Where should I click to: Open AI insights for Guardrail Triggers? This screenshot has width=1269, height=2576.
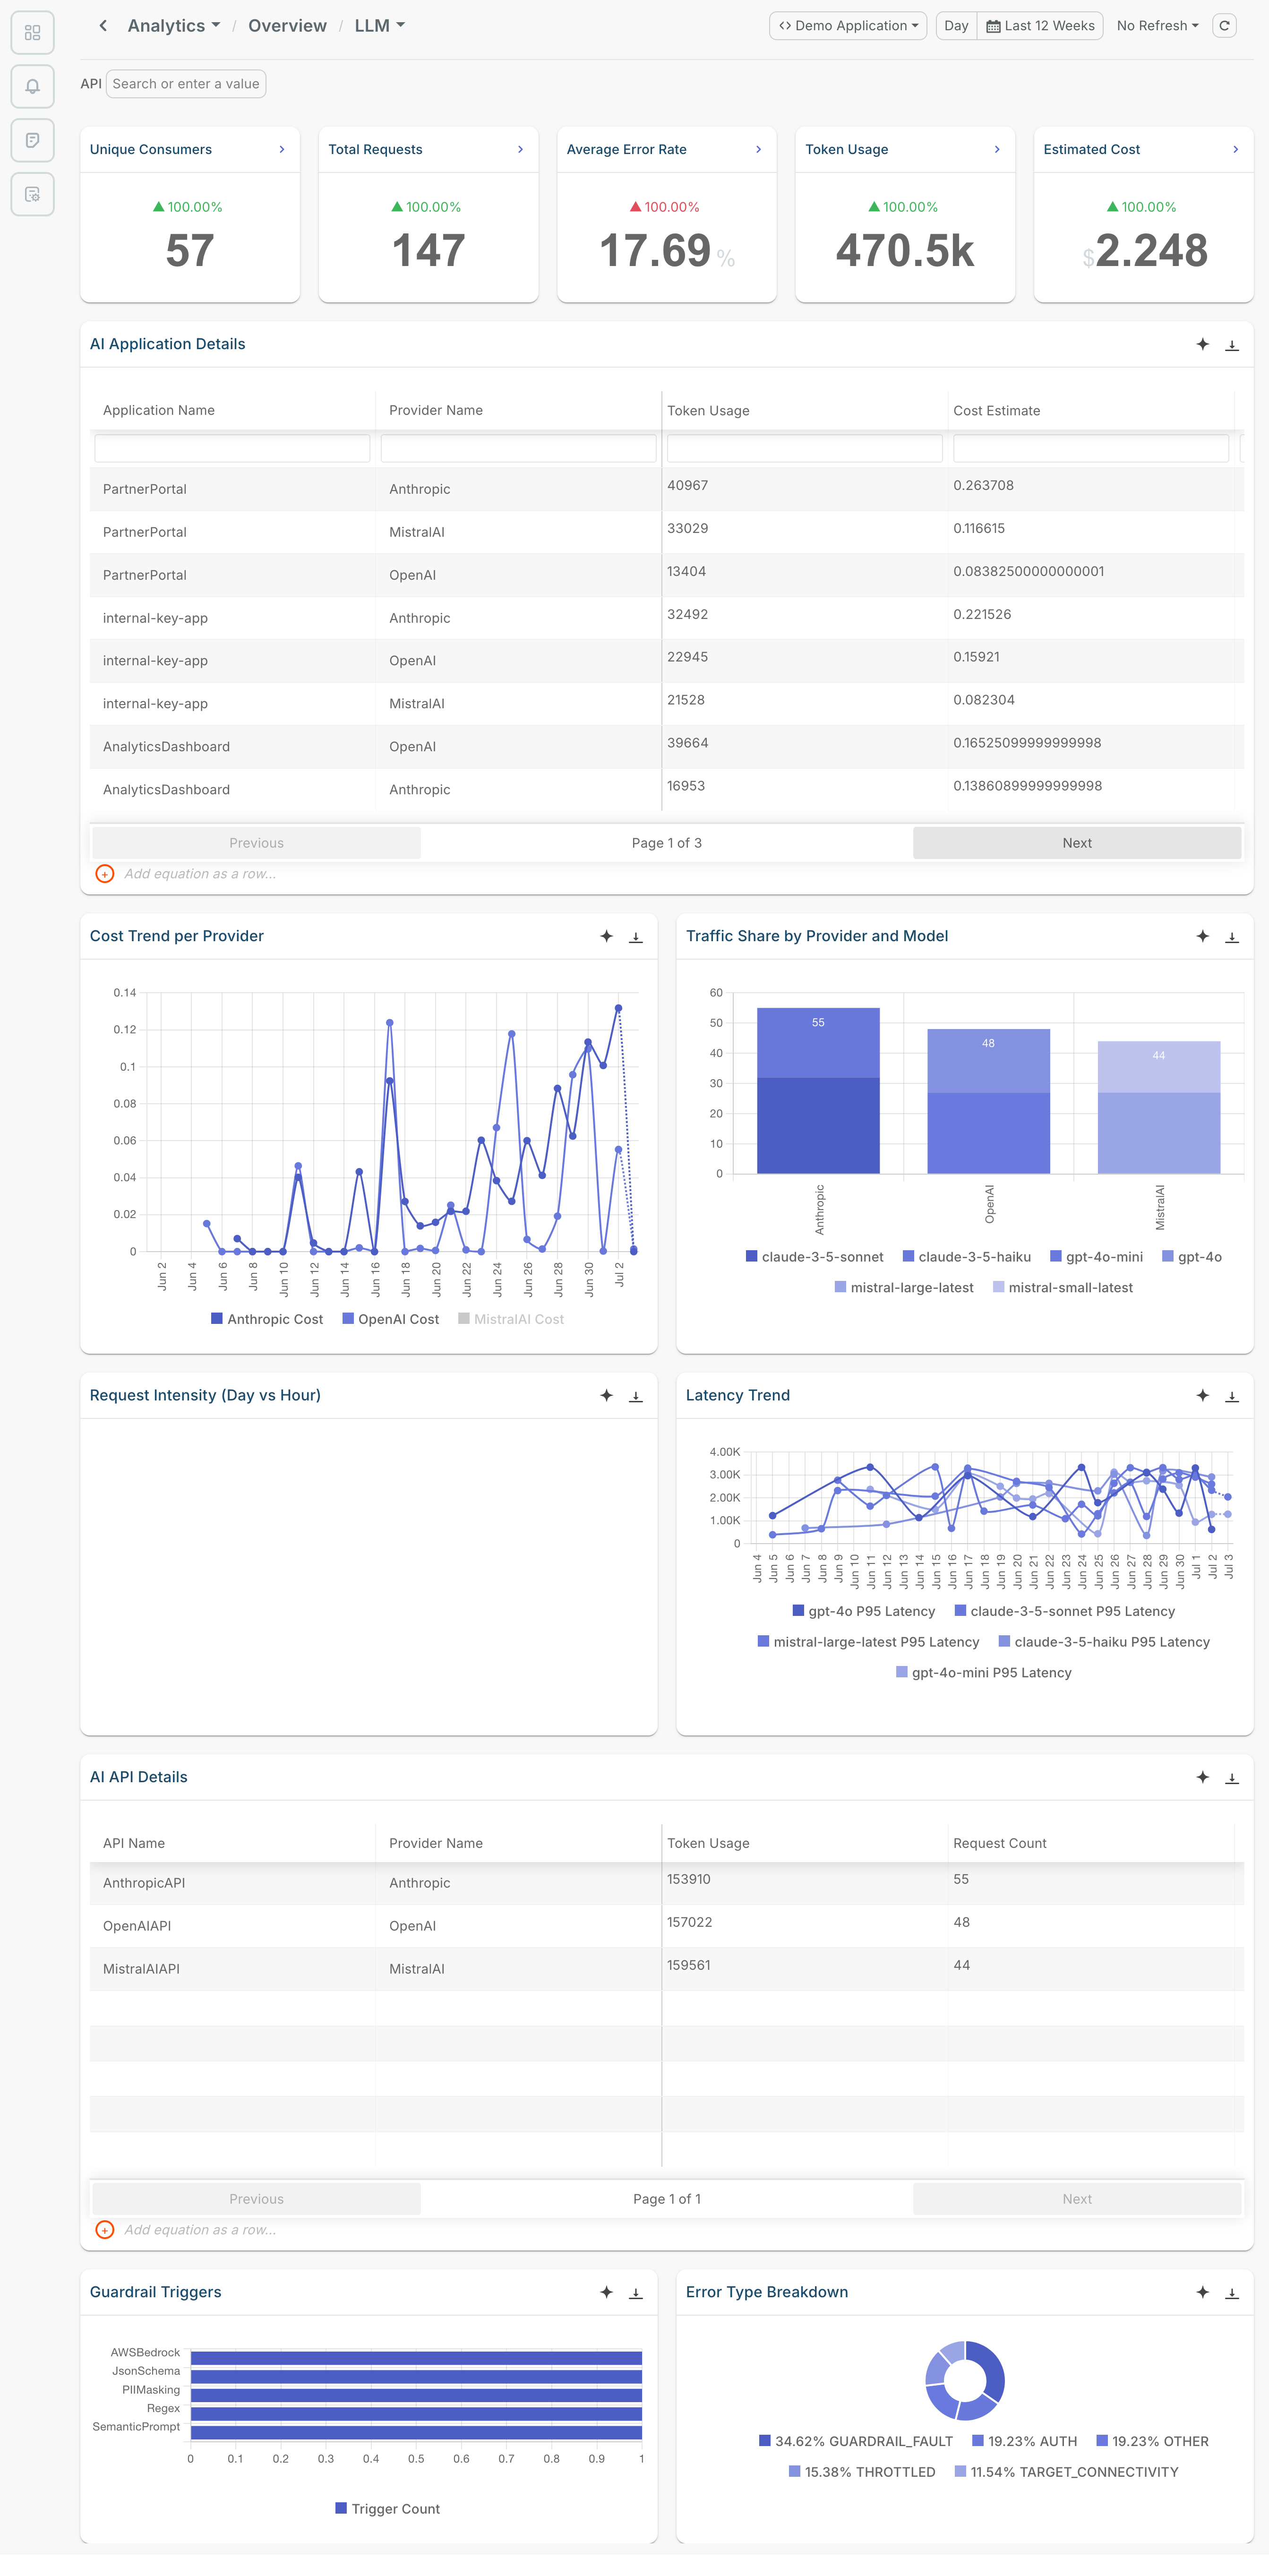point(606,2292)
